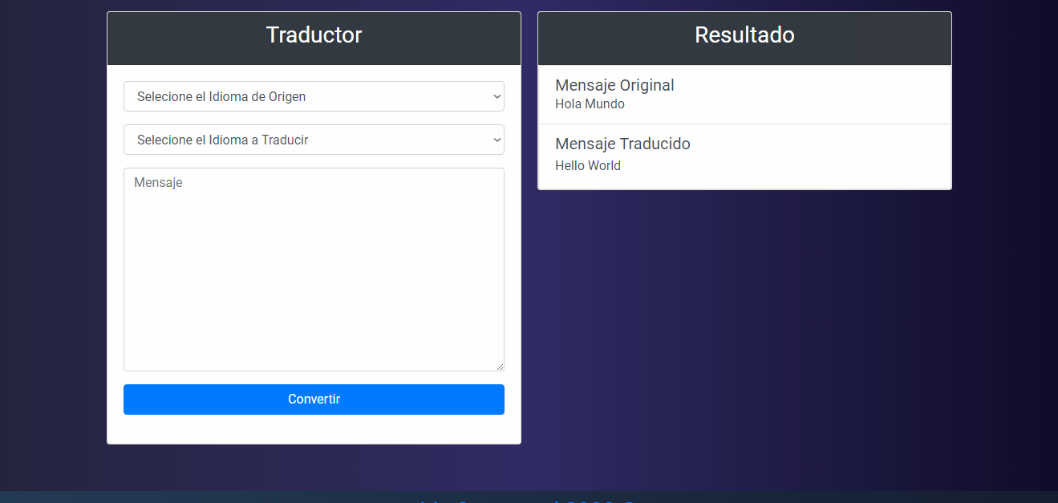Screen dimensions: 1058x503
Task: Open the Idioma a Traducir dropdown
Action: tap(314, 140)
